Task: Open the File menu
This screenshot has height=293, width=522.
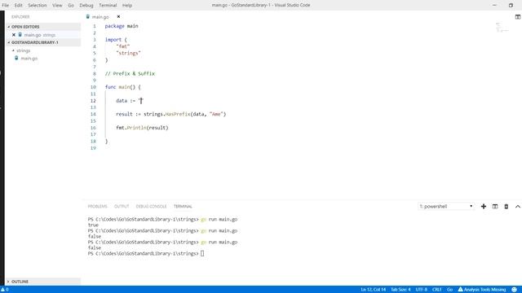Action: tap(6, 6)
